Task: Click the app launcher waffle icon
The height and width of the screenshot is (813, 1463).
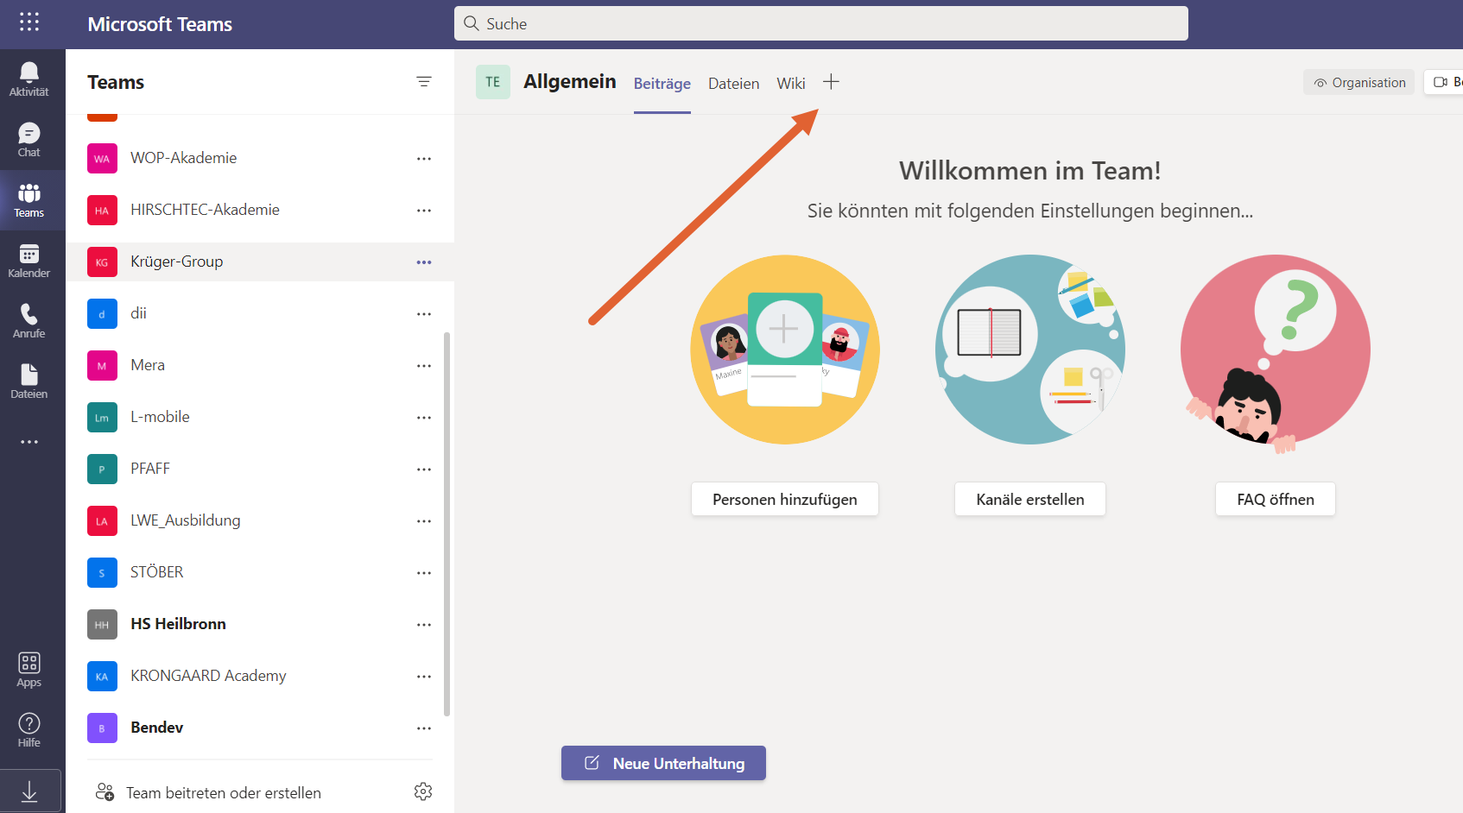Action: 29,22
